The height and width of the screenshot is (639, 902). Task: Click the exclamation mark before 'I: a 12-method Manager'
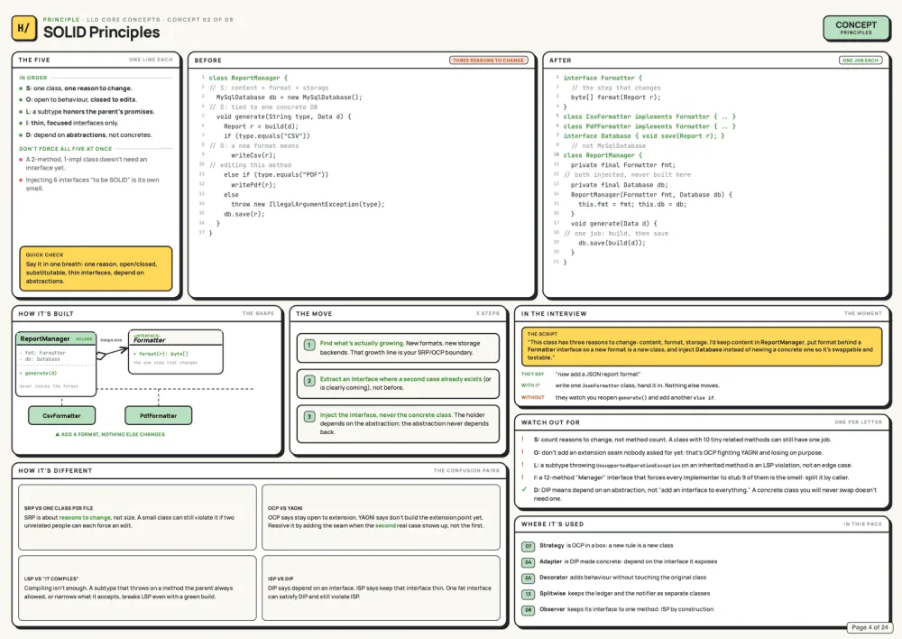523,477
